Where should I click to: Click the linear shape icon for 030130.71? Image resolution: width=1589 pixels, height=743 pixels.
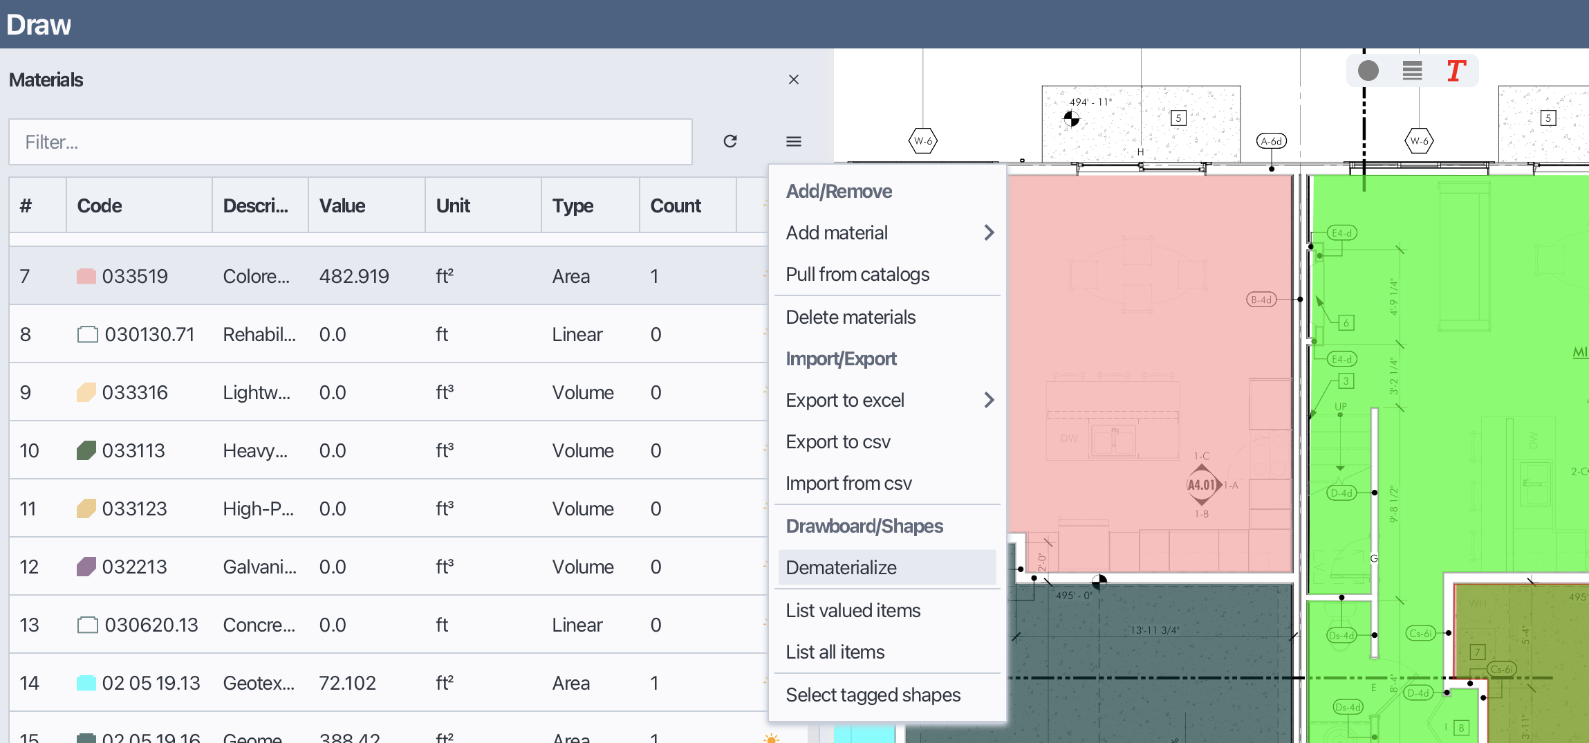(87, 335)
